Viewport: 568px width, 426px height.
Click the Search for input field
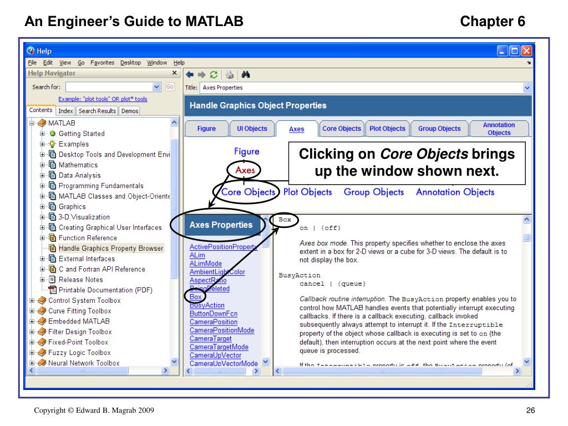pos(109,87)
